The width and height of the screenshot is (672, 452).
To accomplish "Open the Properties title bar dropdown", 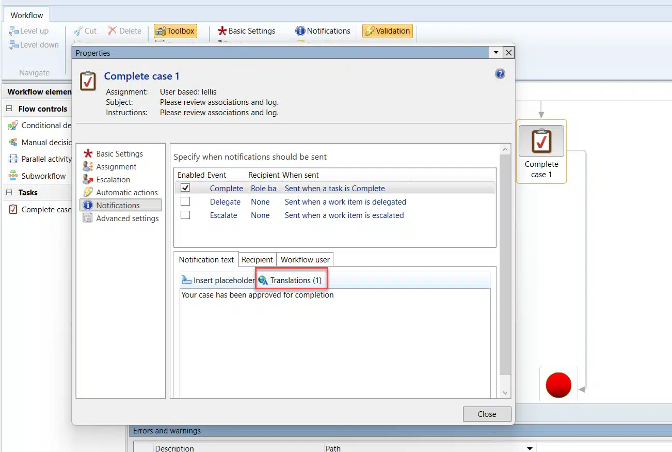I will tap(495, 52).
